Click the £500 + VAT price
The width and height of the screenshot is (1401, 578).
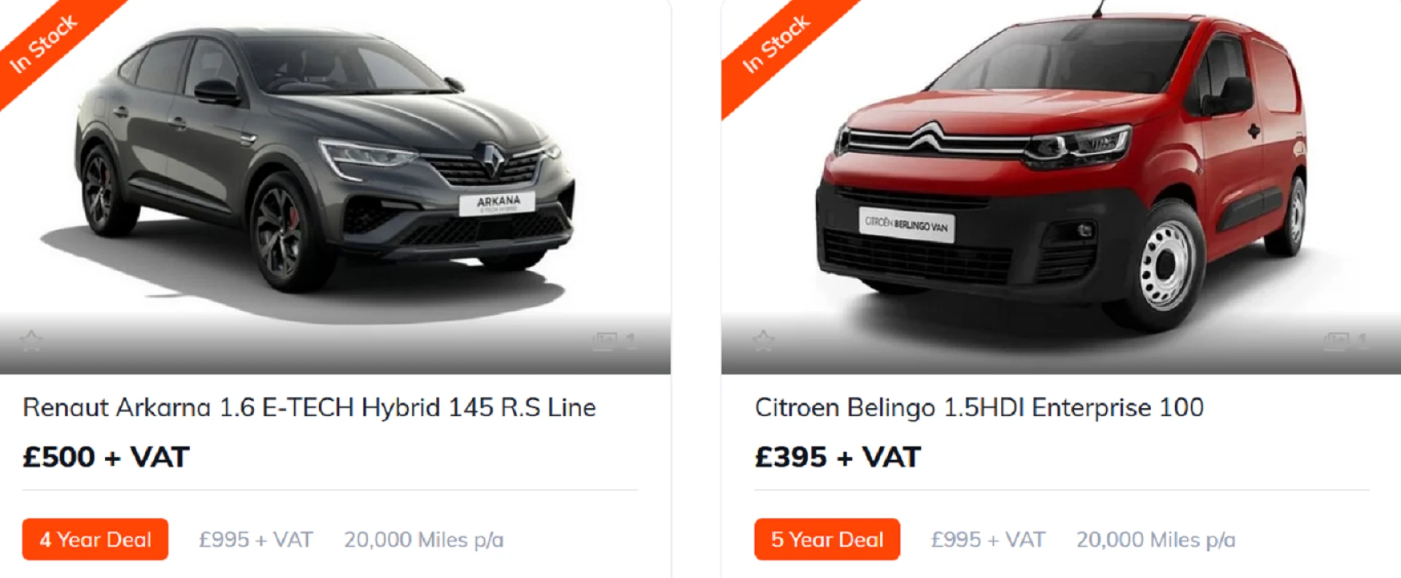pyautogui.click(x=106, y=457)
